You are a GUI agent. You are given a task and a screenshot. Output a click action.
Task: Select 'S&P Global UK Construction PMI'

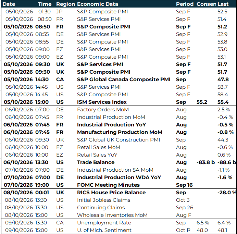coord(118,140)
